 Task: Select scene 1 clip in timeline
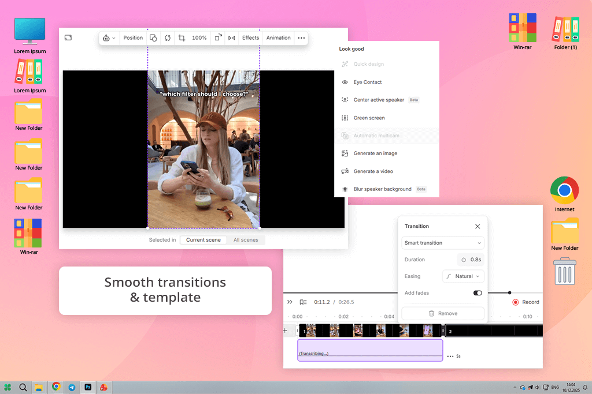(x=370, y=331)
